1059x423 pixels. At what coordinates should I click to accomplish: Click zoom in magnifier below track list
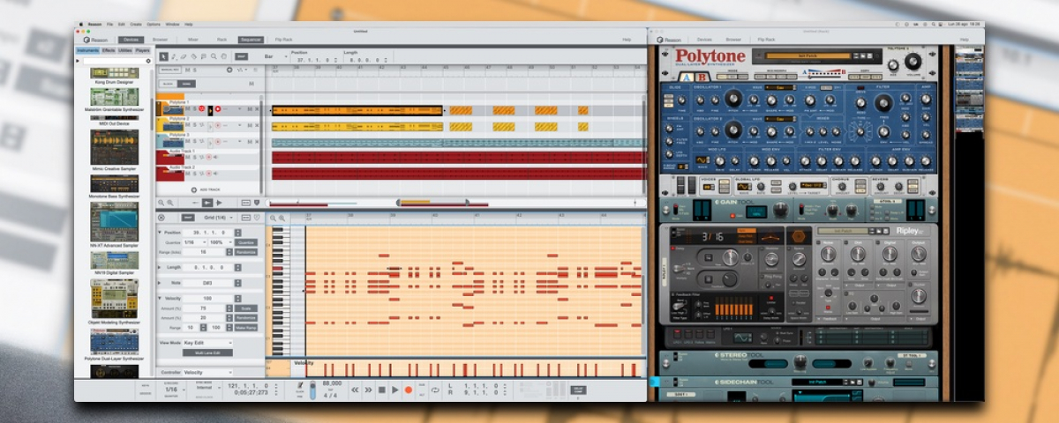[x=170, y=203]
